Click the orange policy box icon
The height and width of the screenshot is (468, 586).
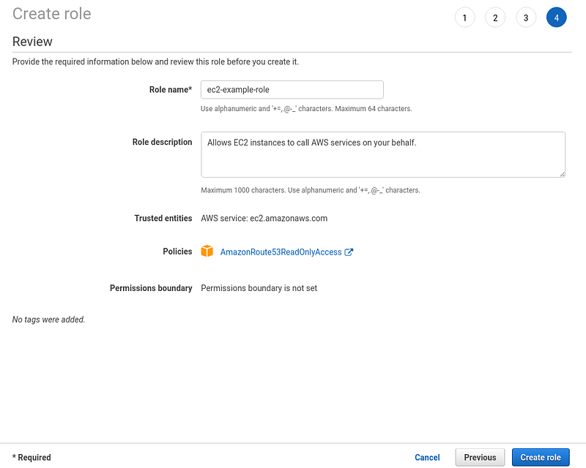207,251
